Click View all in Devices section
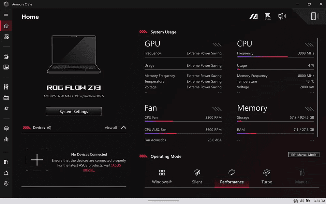 (x=111, y=128)
